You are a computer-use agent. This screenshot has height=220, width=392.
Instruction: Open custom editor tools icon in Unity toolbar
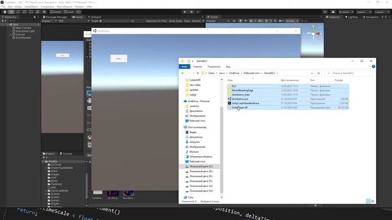tap(44, 12)
